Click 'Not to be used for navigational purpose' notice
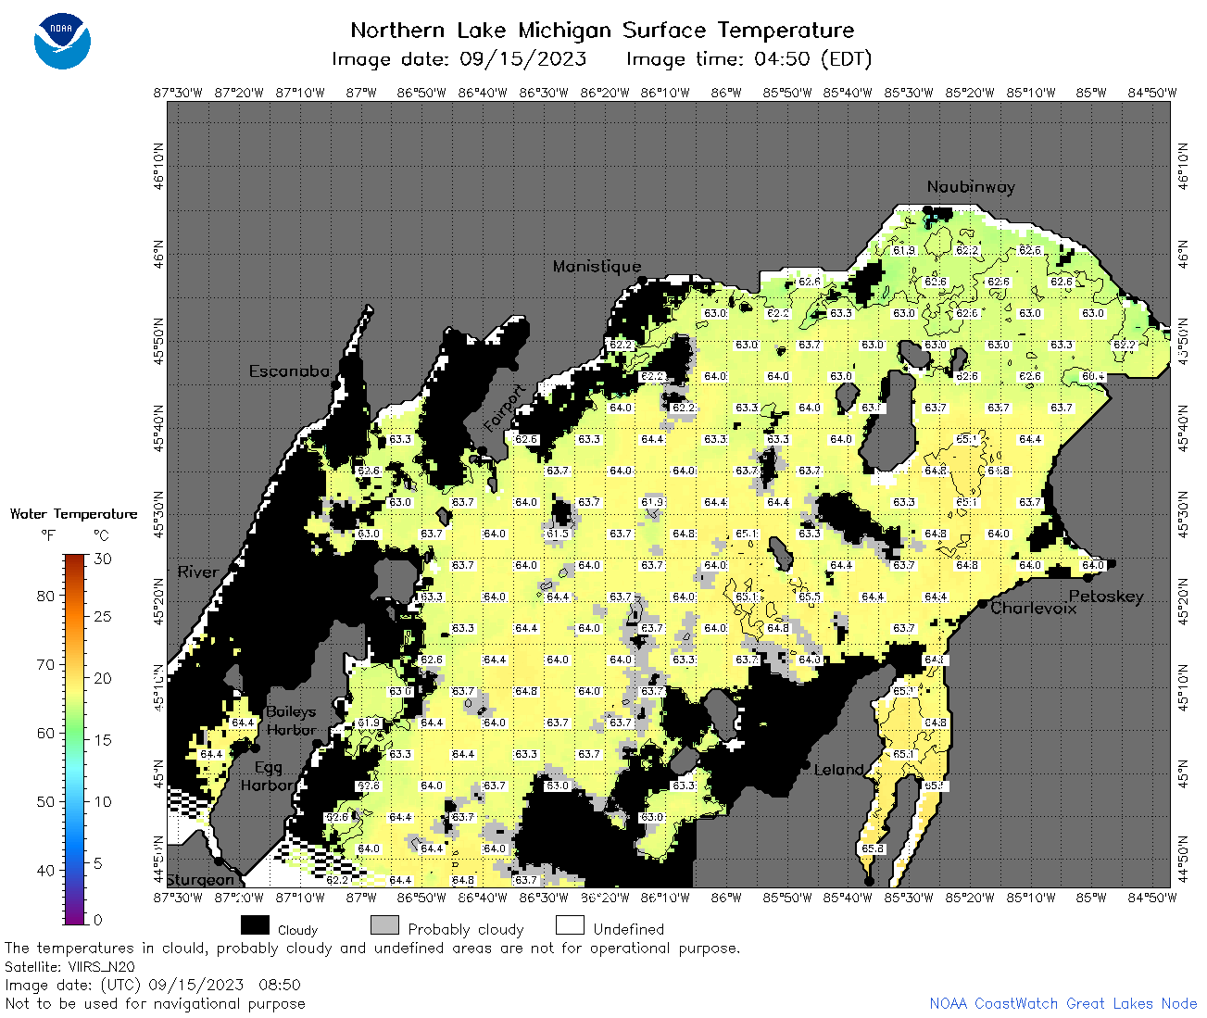The width and height of the screenshot is (1207, 1018). pyautogui.click(x=155, y=1003)
